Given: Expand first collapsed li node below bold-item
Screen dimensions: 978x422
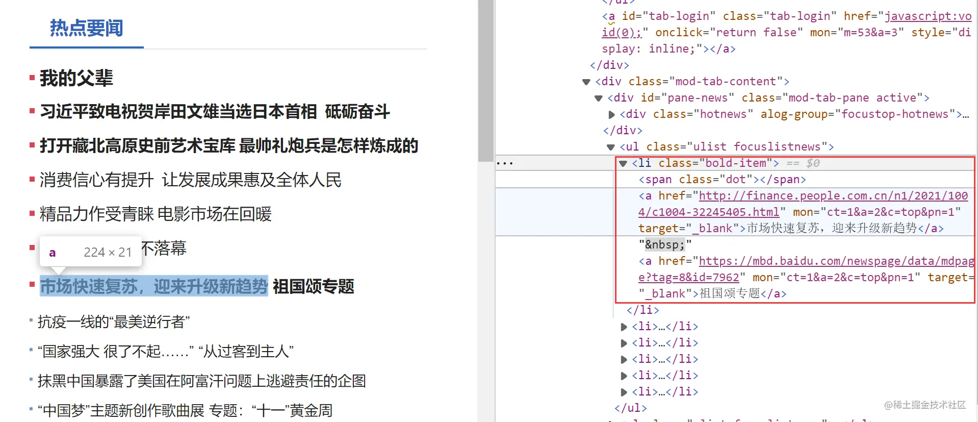Looking at the screenshot, I should tap(624, 327).
